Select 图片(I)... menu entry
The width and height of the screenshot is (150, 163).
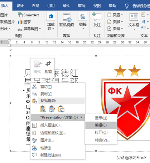coord(58,140)
